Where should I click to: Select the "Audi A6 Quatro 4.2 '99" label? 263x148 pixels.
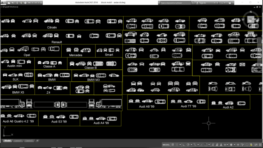click(18, 121)
